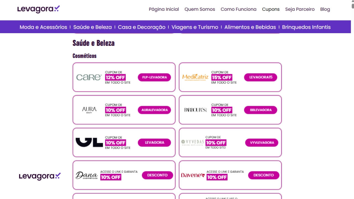Copy the FLP-LEVAGORA coupon code
The width and height of the screenshot is (354, 199).
click(154, 77)
